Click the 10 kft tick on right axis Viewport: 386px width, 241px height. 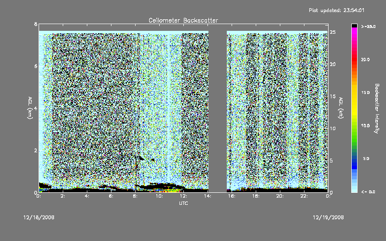point(332,128)
